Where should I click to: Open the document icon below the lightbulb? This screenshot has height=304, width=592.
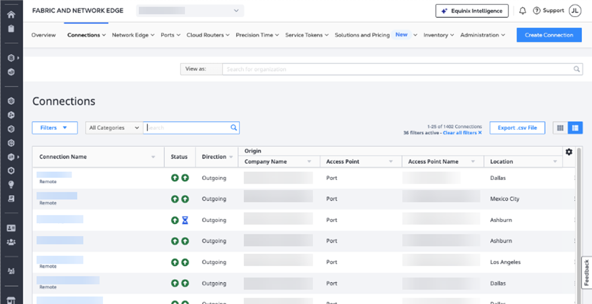click(11, 199)
